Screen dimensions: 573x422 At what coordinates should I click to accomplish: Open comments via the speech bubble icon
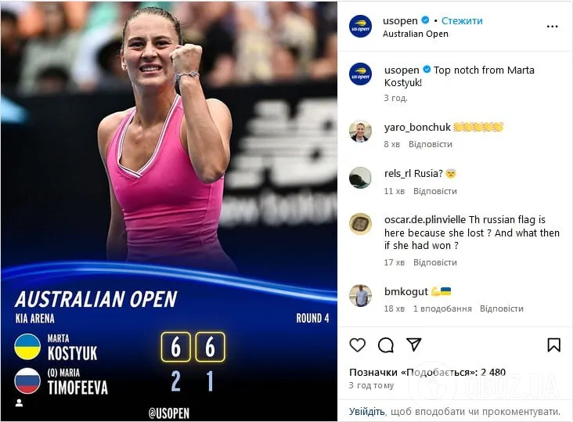[386, 345]
